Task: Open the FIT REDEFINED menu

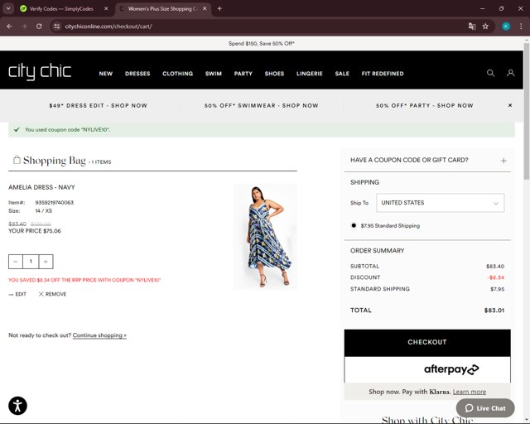Action: click(383, 74)
